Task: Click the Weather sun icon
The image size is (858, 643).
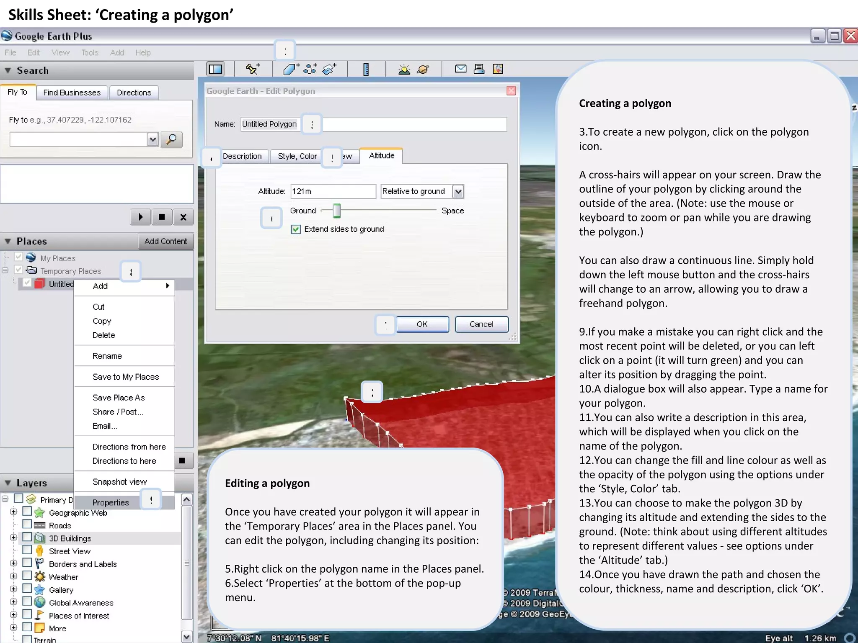Action: pyautogui.click(x=39, y=577)
